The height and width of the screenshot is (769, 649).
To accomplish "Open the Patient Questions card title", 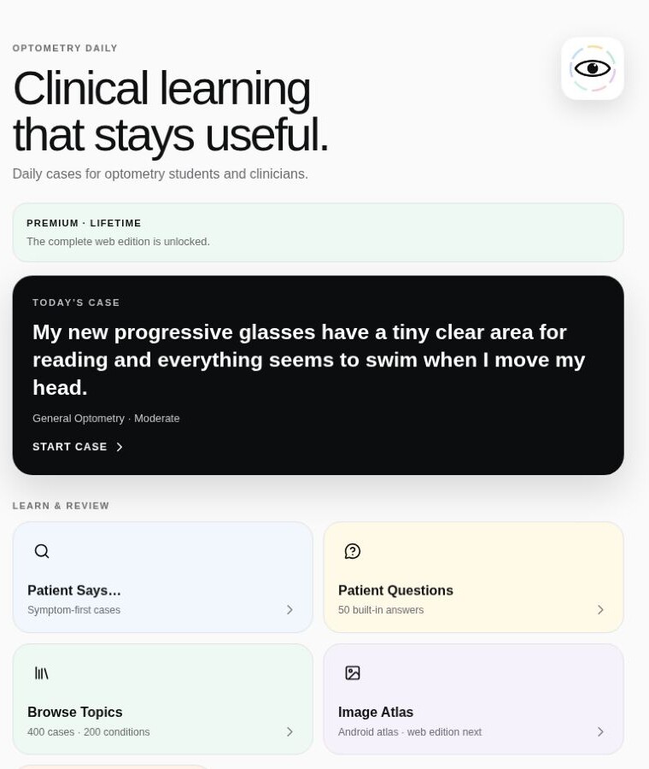I will 395,590.
